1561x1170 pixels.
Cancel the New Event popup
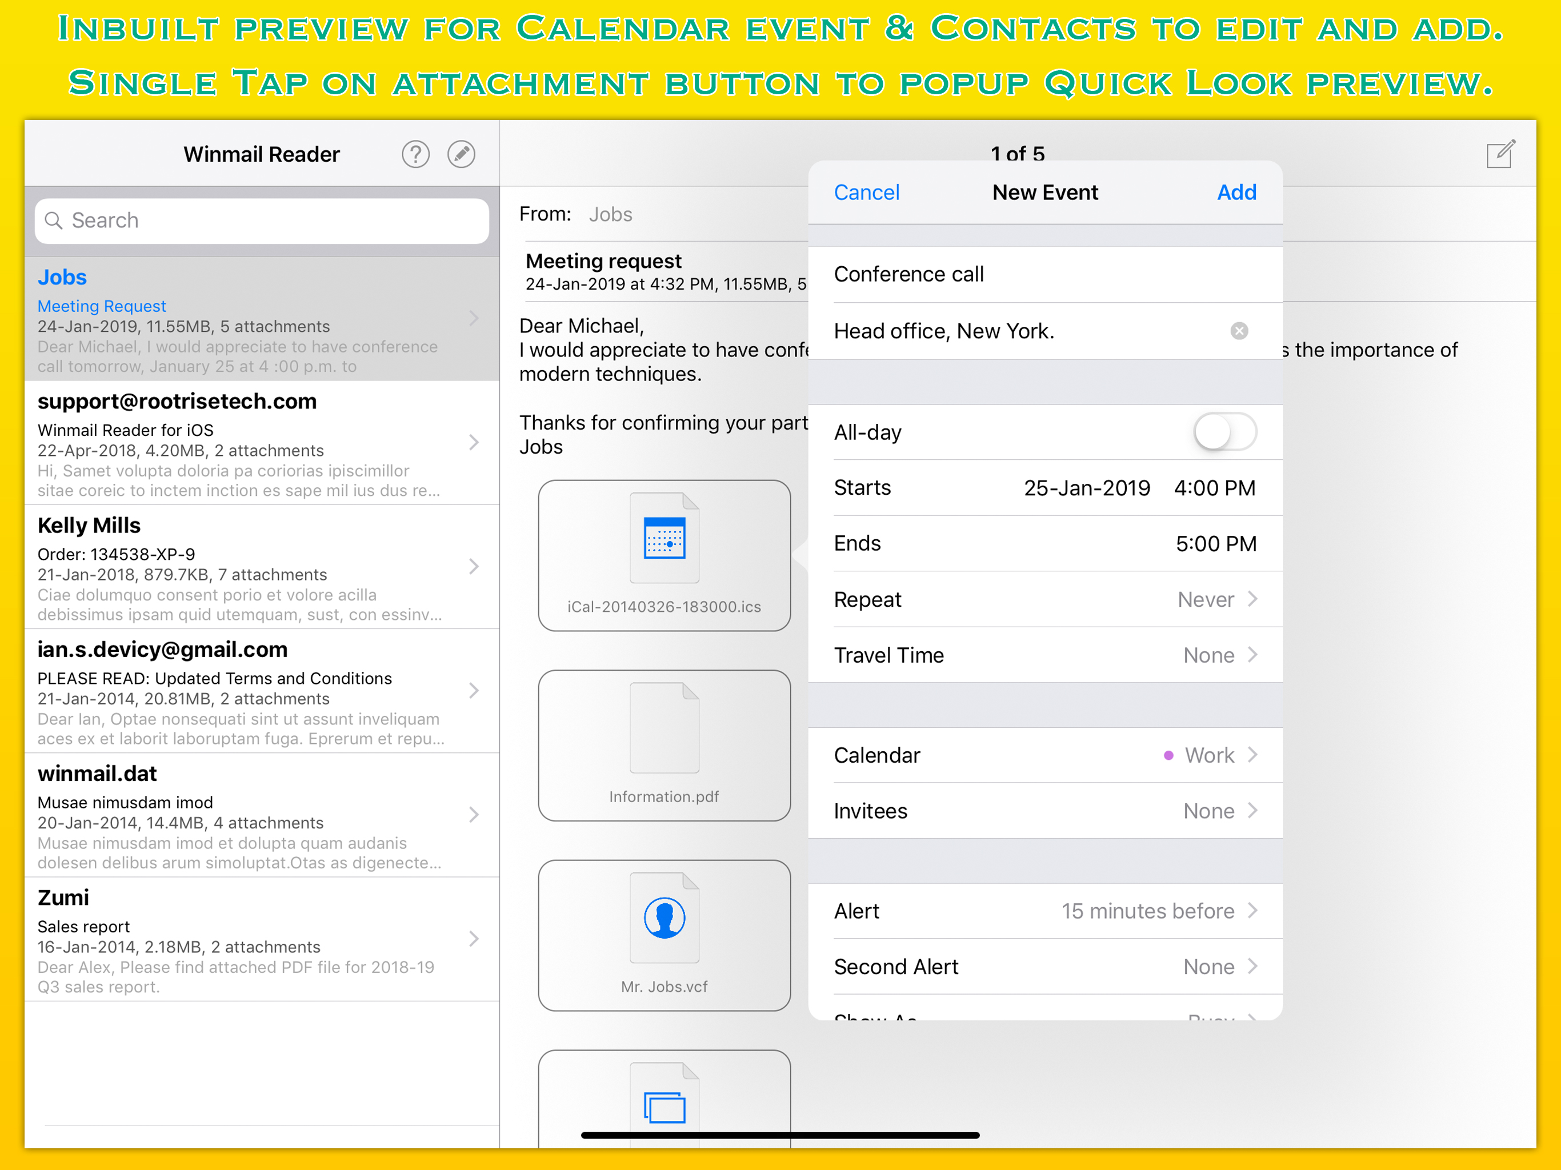point(866,192)
